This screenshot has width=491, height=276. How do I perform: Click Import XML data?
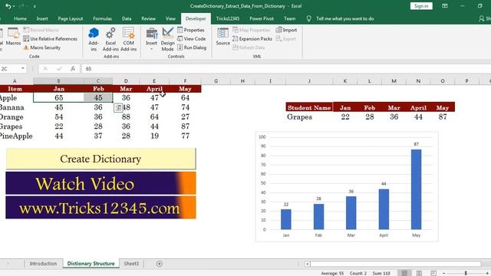pyautogui.click(x=286, y=30)
